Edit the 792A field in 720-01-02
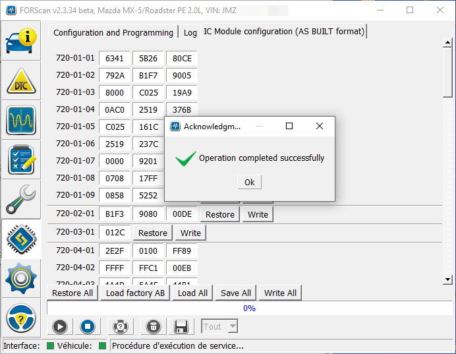The height and width of the screenshot is (354, 456). click(115, 76)
